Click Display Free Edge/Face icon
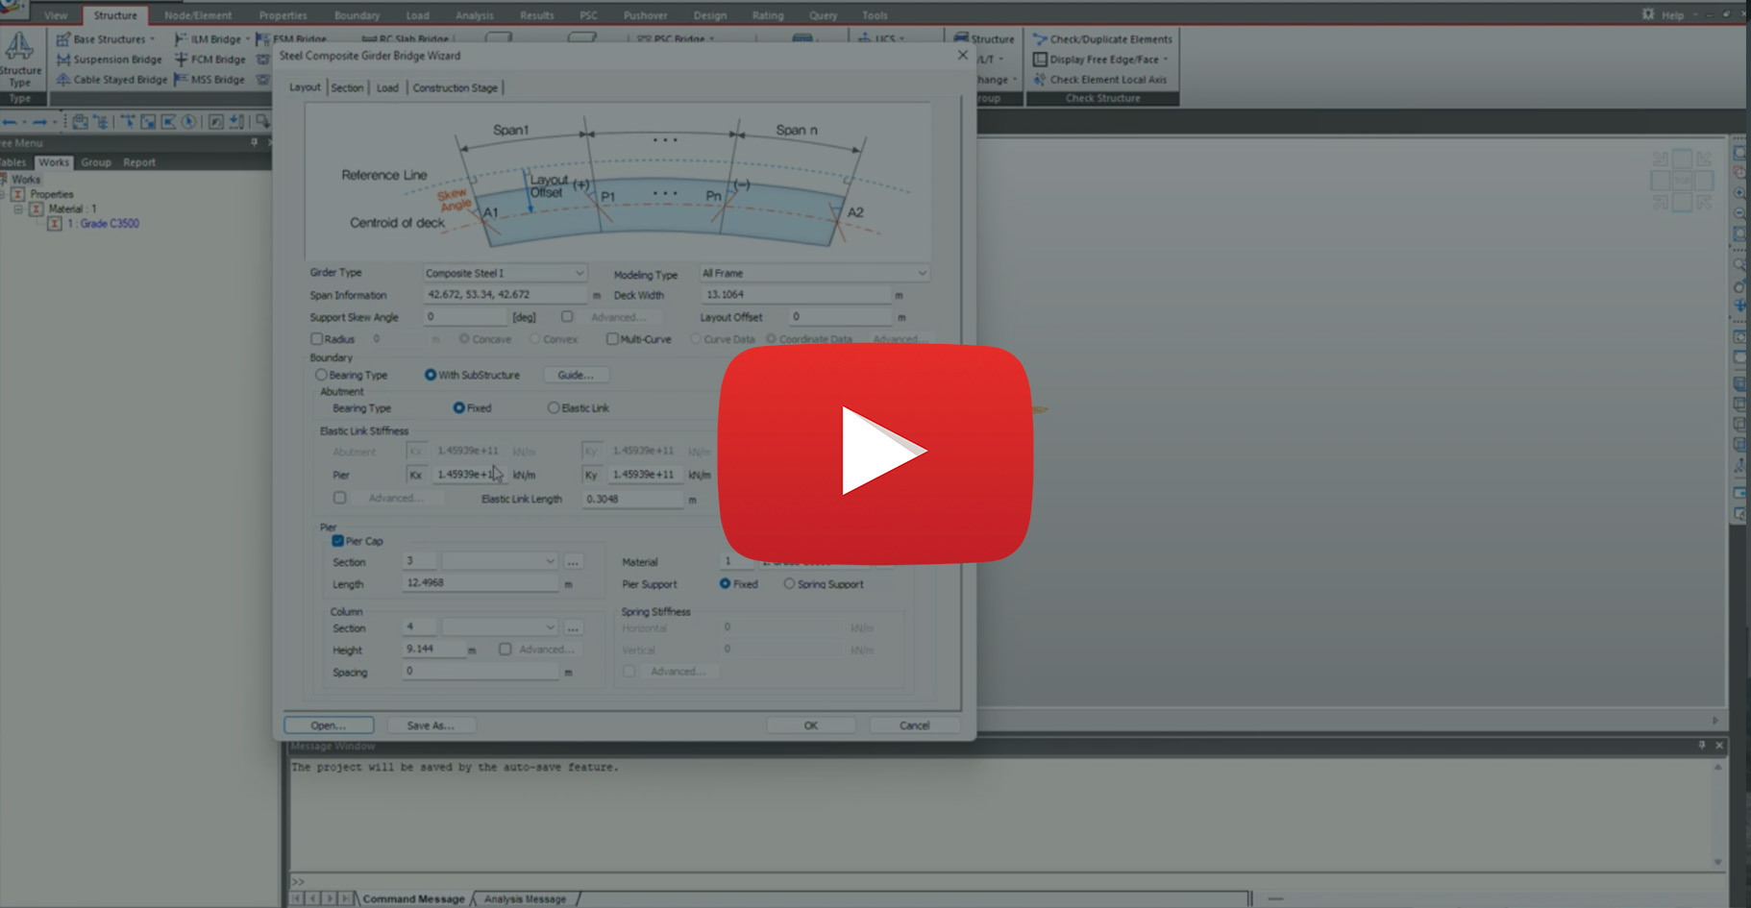The height and width of the screenshot is (908, 1751). (x=1040, y=60)
